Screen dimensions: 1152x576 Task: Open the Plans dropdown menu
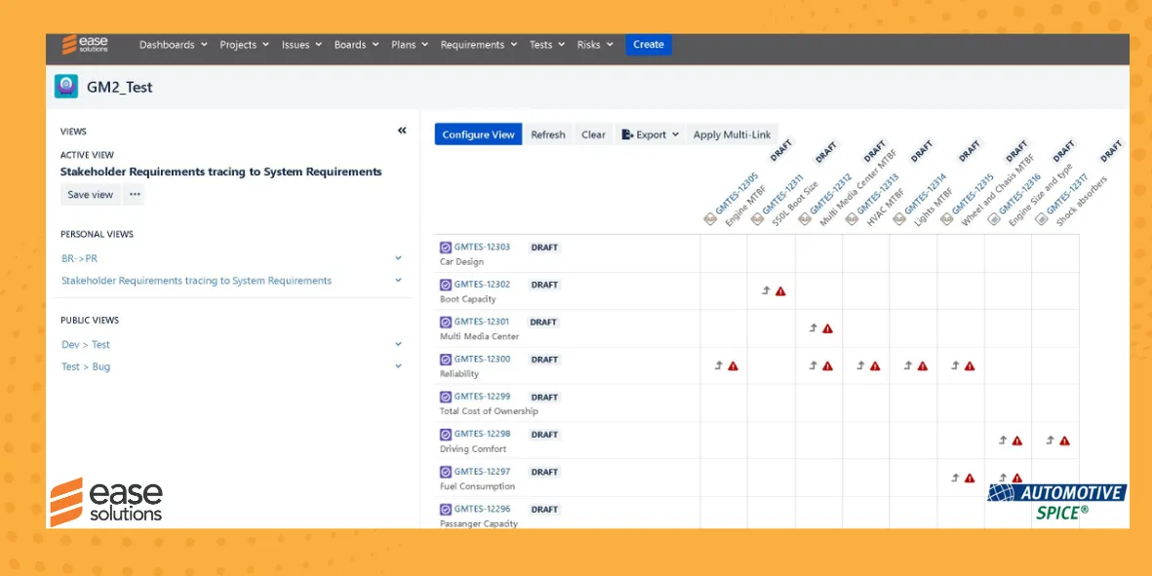[410, 45]
